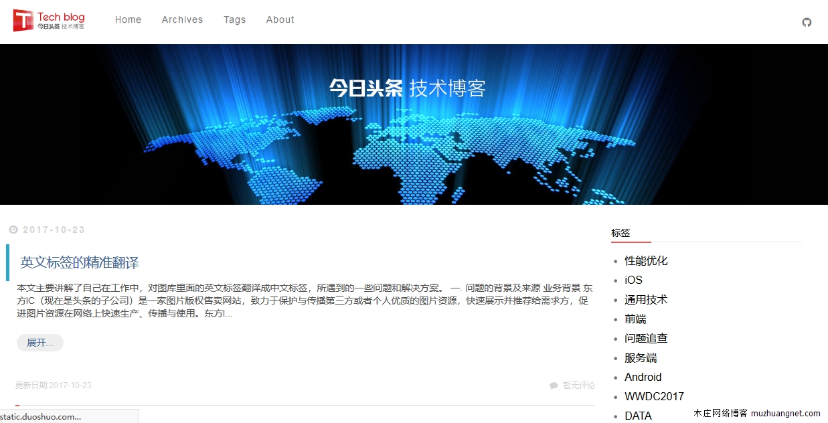Open the 问题追查 tag
This screenshot has height=423, width=828.
(x=646, y=338)
